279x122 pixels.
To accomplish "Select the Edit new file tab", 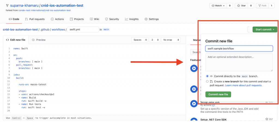I will [16, 40].
